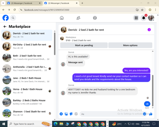The height and width of the screenshot is (127, 159).
Task: Open the notifications bell
Action: coord(144,18)
